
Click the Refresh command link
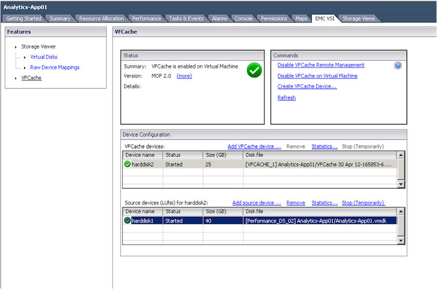pos(286,98)
